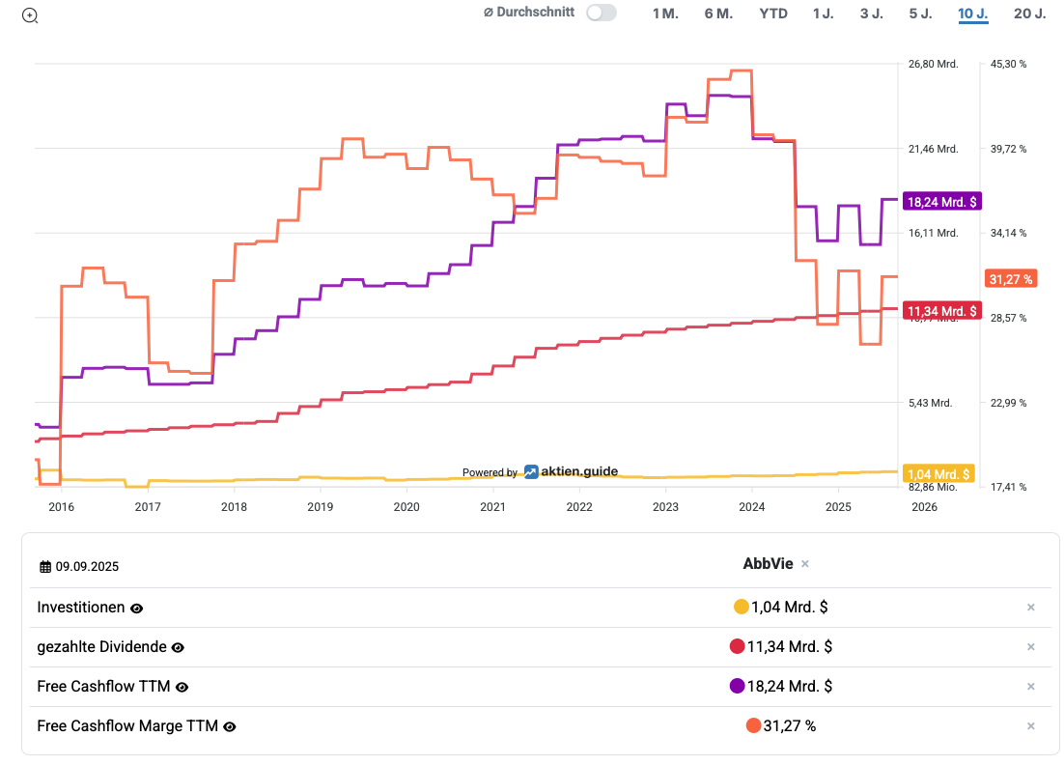Image resolution: width=1064 pixels, height=765 pixels.
Task: Click the gezahlte Dividende label
Action: [x=101, y=646]
